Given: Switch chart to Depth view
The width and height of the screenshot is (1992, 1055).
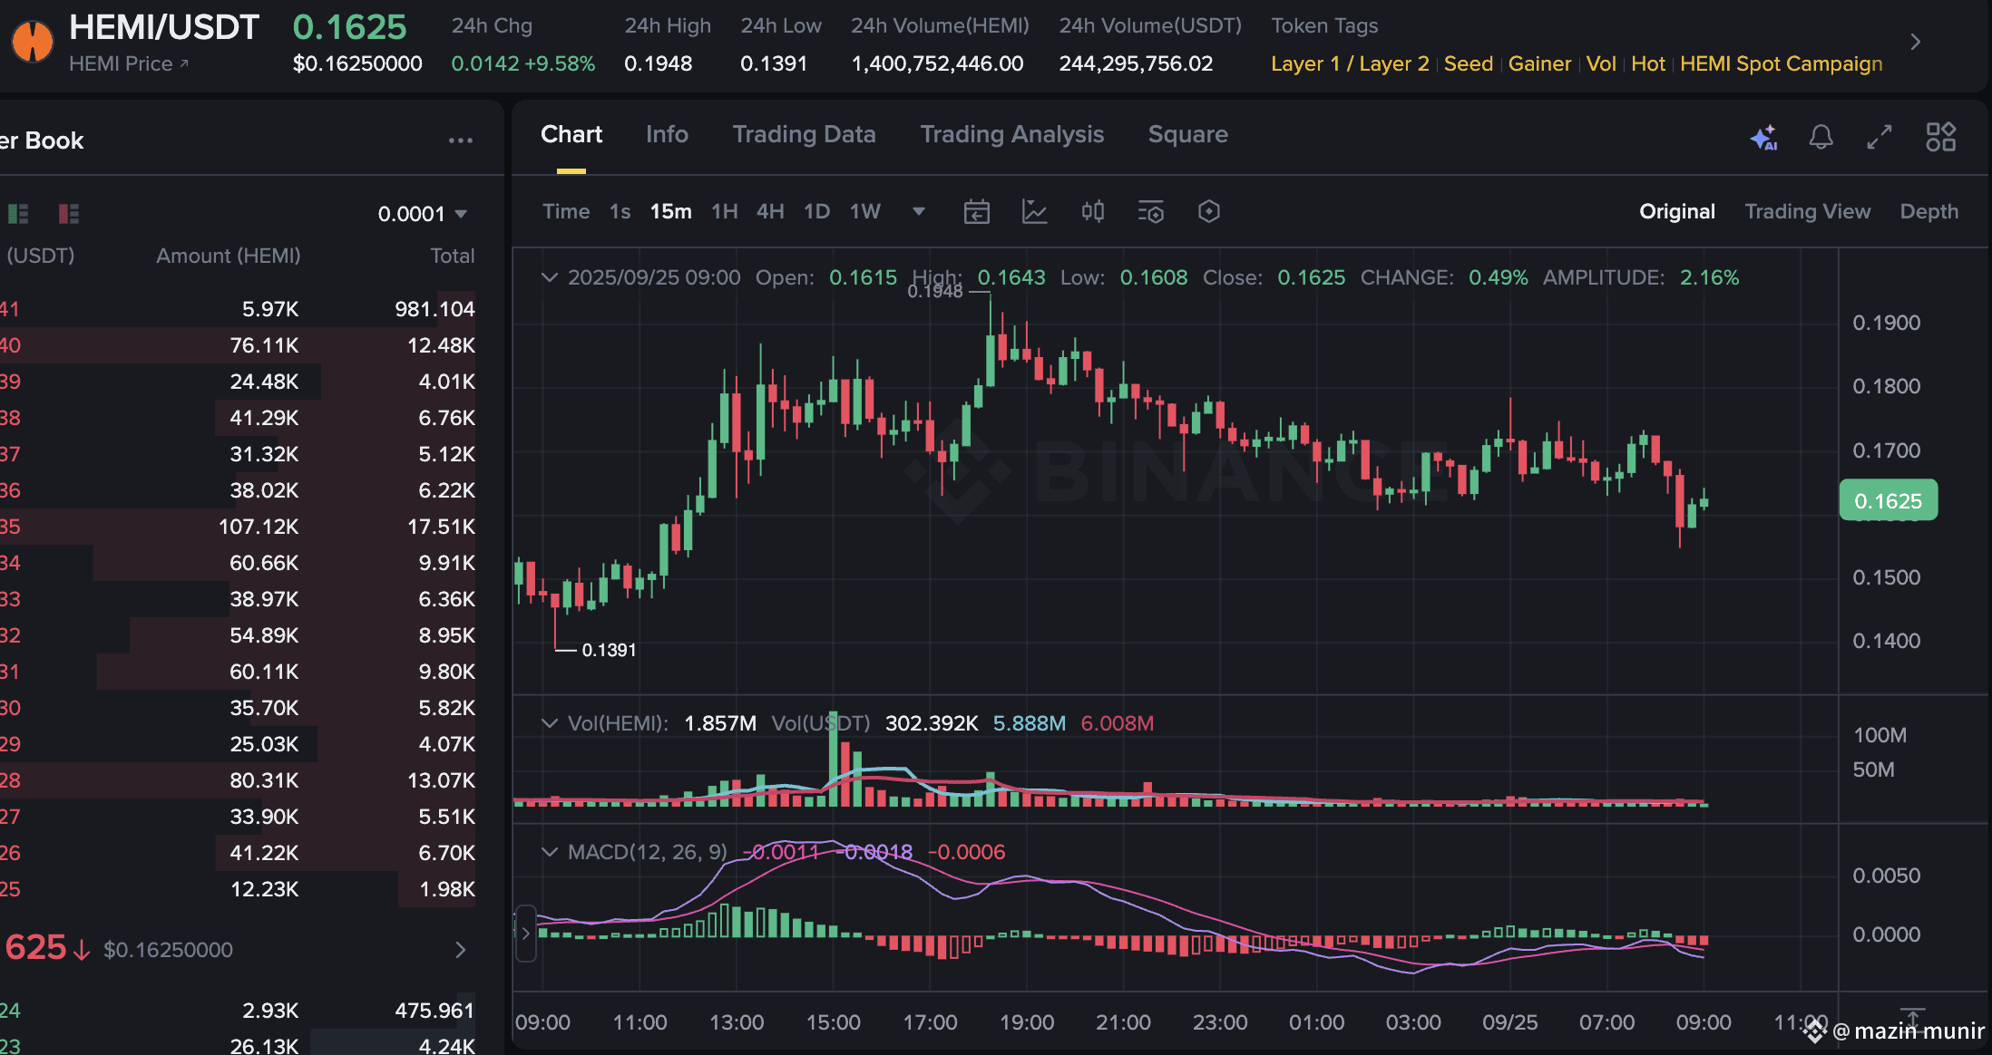Looking at the screenshot, I should pos(1929,212).
